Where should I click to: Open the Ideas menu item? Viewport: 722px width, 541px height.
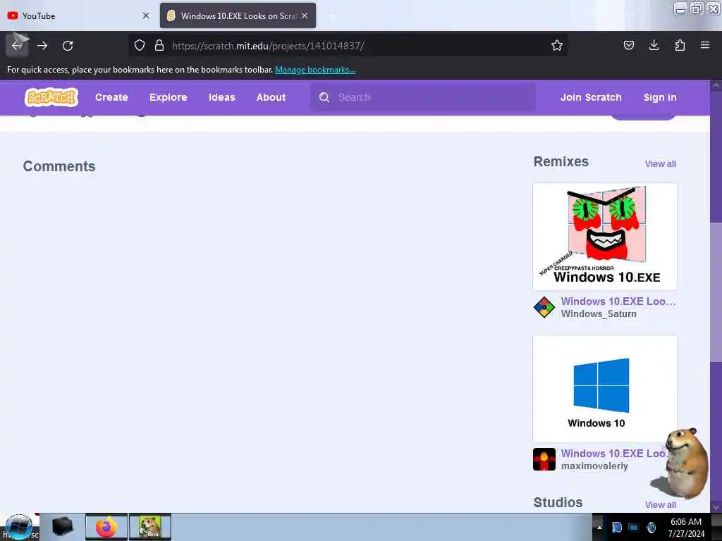(221, 97)
